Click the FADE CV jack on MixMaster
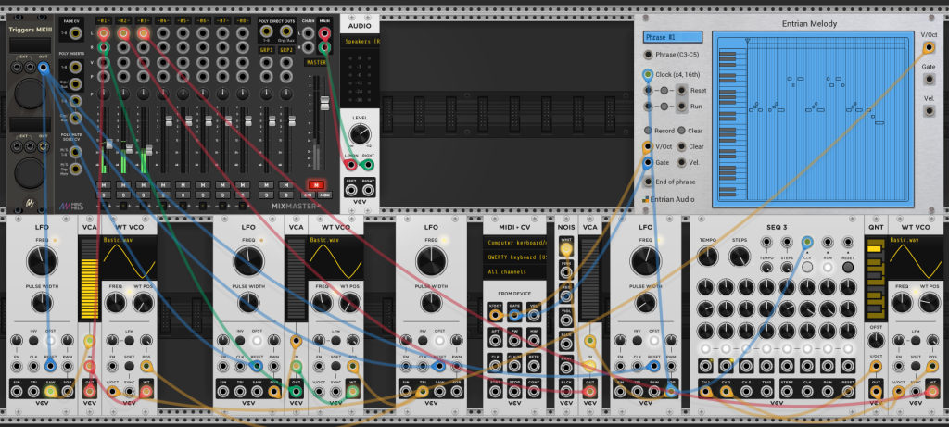The width and height of the screenshot is (949, 427). tap(76, 33)
